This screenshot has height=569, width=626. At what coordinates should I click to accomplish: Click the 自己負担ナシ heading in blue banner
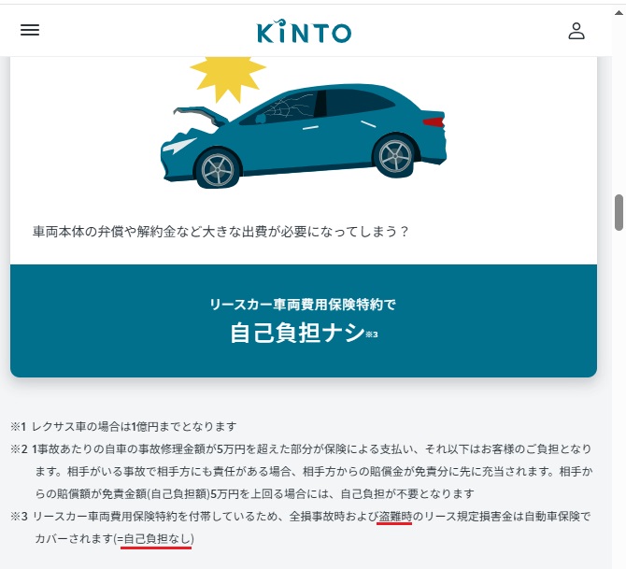click(297, 333)
